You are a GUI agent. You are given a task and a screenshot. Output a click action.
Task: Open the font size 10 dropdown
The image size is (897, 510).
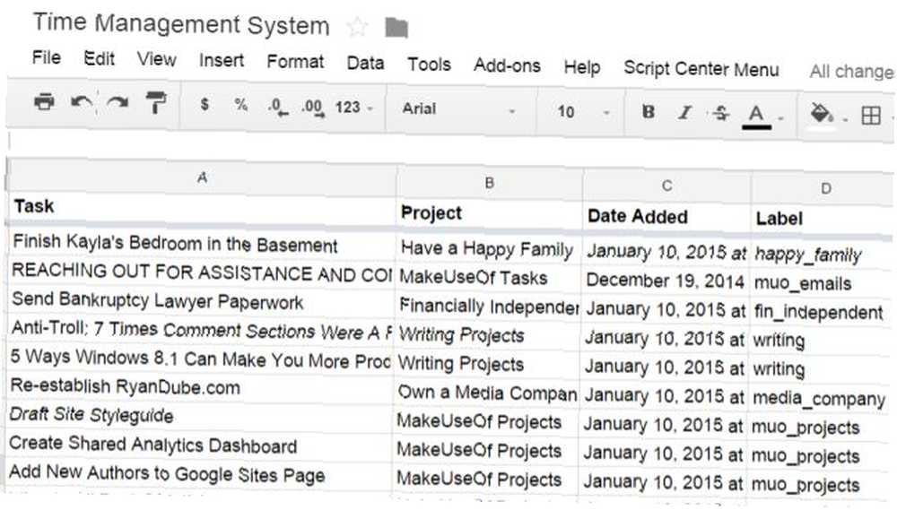pos(583,111)
